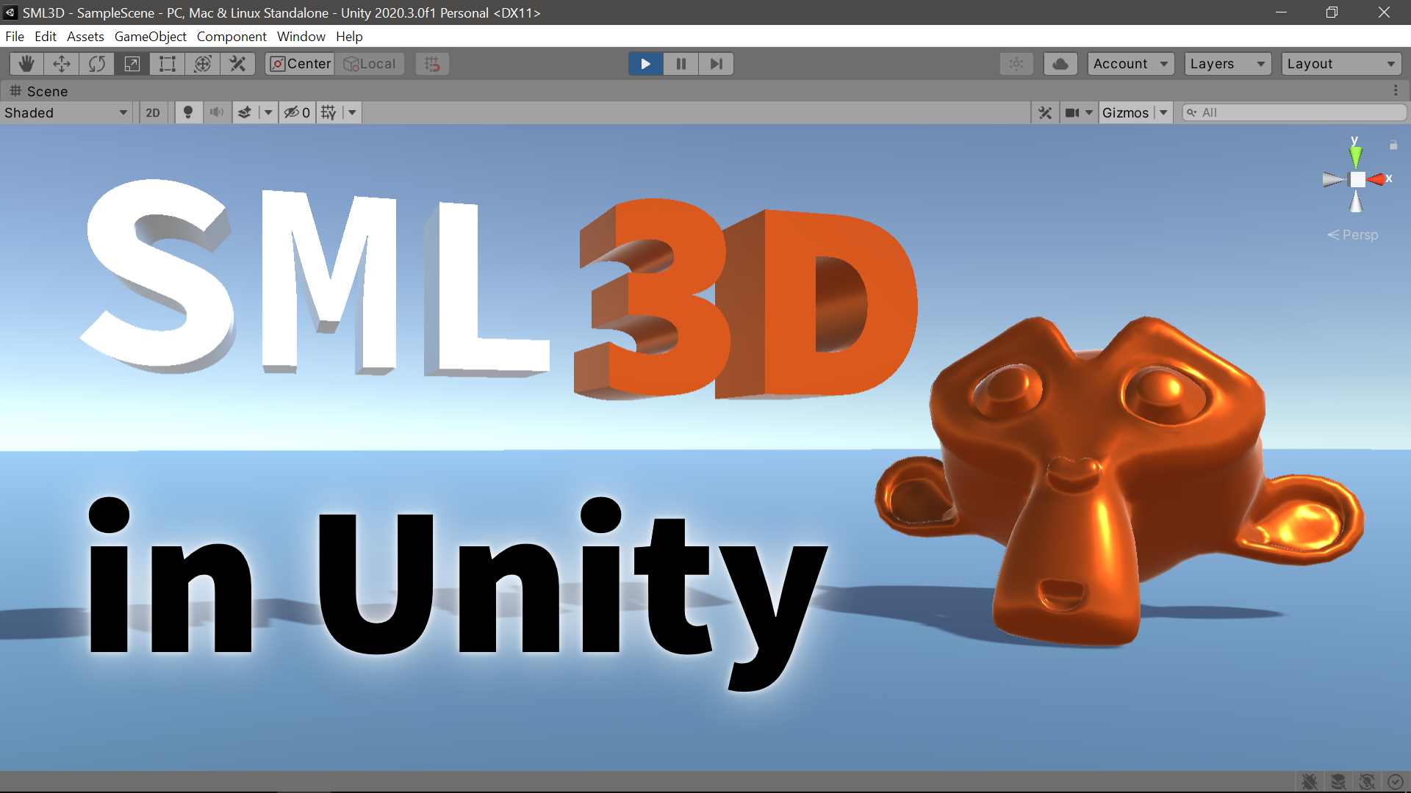Select the Hand tool
This screenshot has height=793, width=1411.
click(x=26, y=64)
